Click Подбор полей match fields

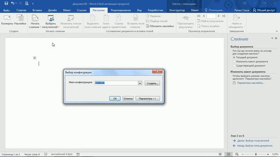[157, 21]
